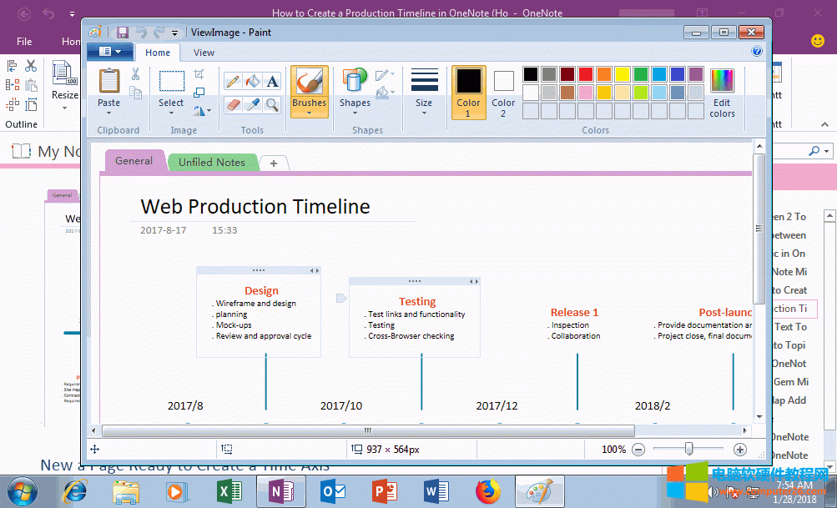Switch to the View tab in Paint

[204, 52]
